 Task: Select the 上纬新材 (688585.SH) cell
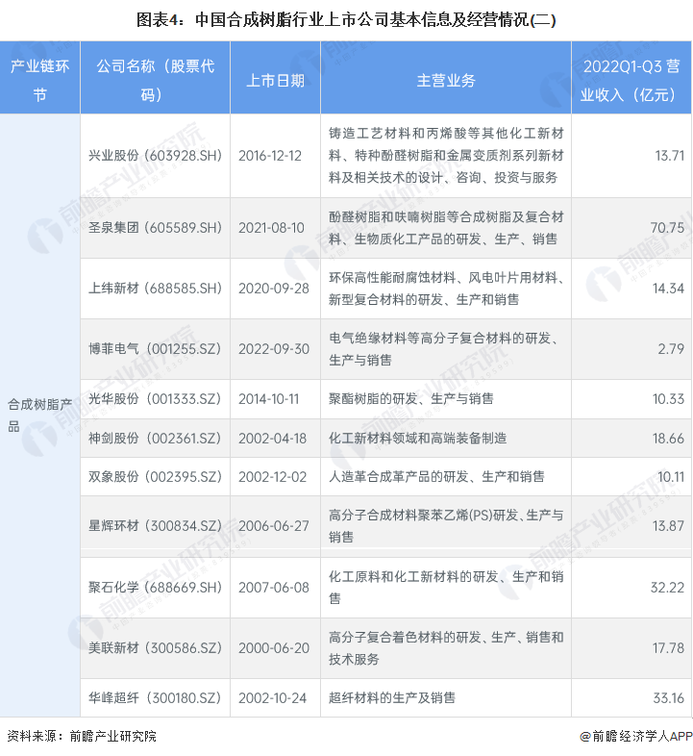(154, 289)
